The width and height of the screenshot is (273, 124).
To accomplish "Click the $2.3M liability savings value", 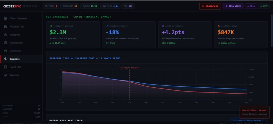I will 58,32.
